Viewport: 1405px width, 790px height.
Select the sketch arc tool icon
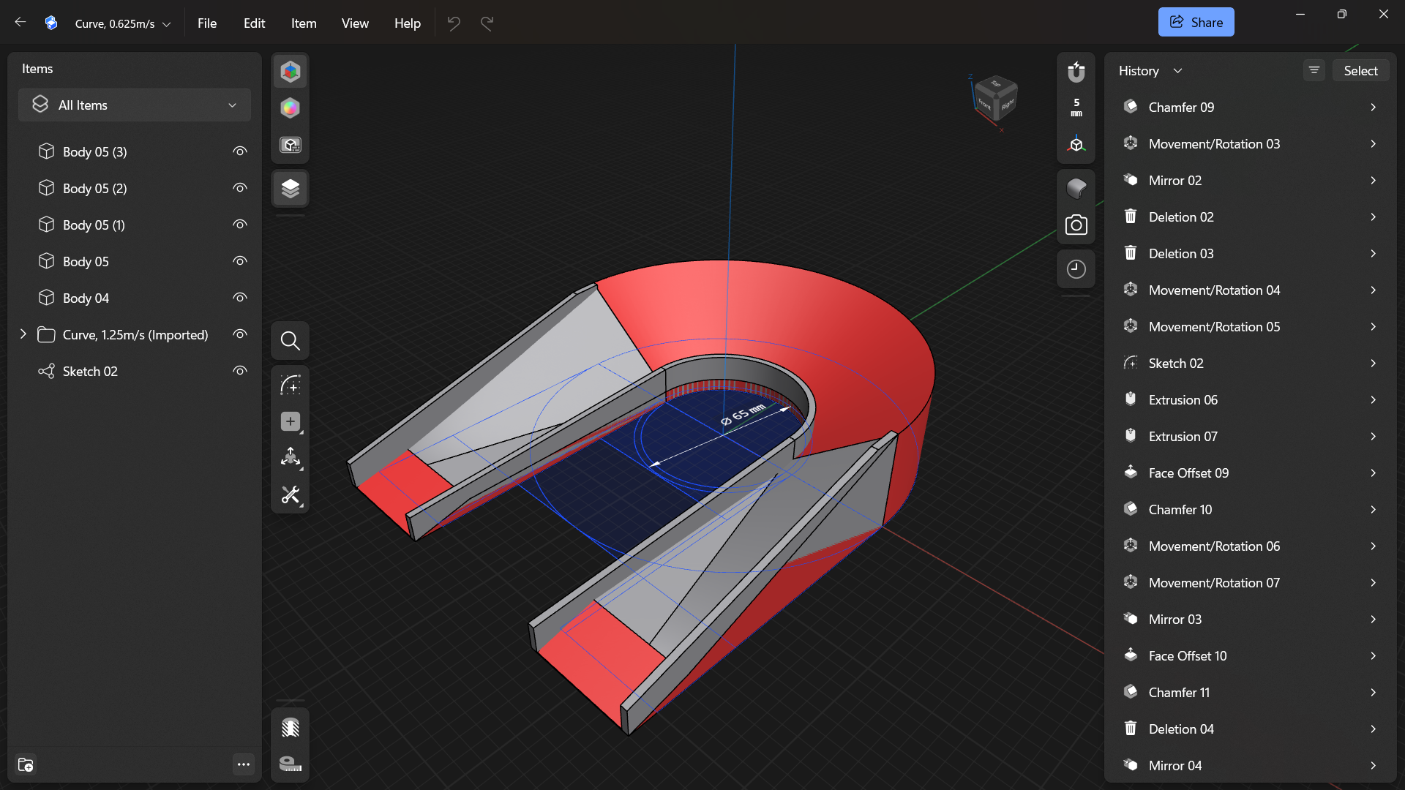(x=291, y=385)
